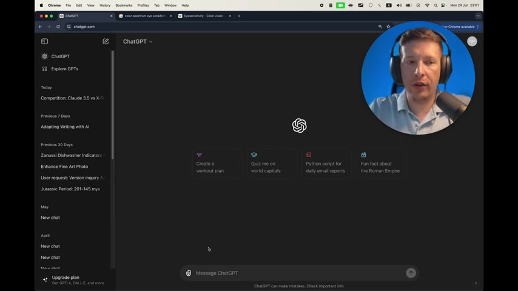
Task: Open the New chat under May
Action: [x=50, y=218]
